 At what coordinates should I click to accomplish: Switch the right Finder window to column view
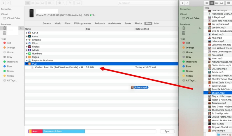pyautogui.click(x=217, y=3)
